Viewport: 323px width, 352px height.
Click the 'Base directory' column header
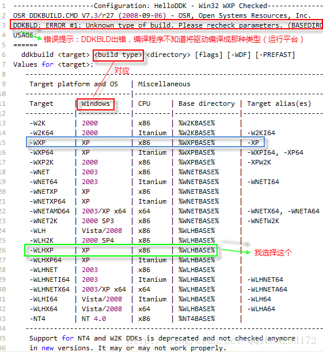pyautogui.click(x=207, y=104)
